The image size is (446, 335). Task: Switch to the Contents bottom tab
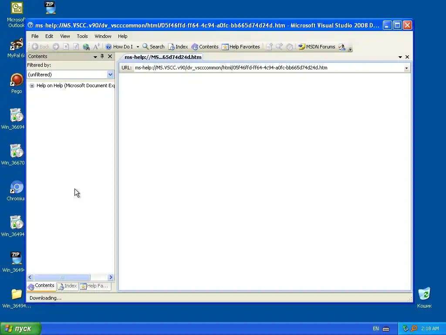41,286
